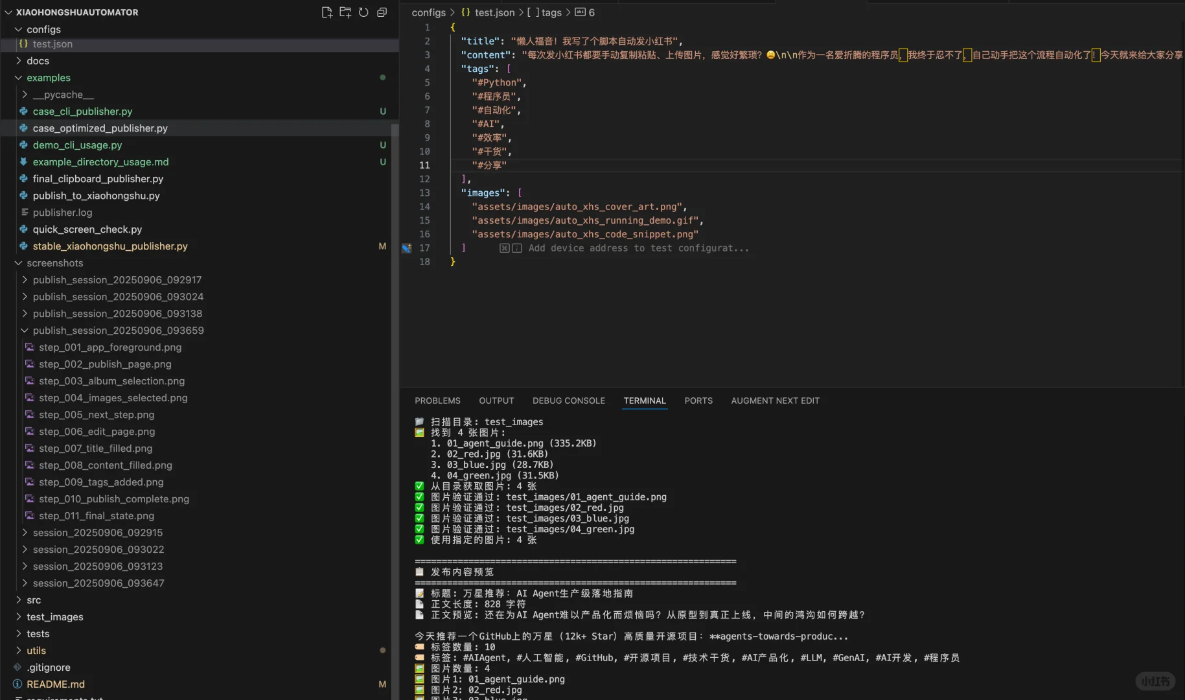Open step_008_content_filled.png screenshot
Image resolution: width=1185 pixels, height=700 pixels.
[106, 465]
